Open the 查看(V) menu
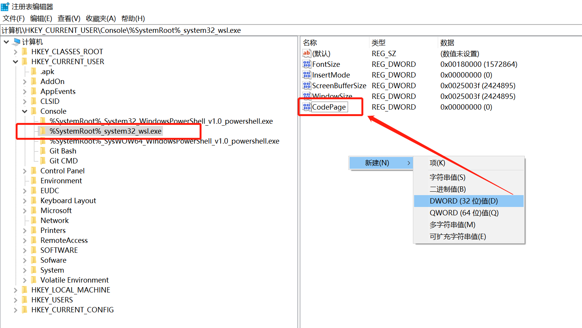 pyautogui.click(x=69, y=18)
